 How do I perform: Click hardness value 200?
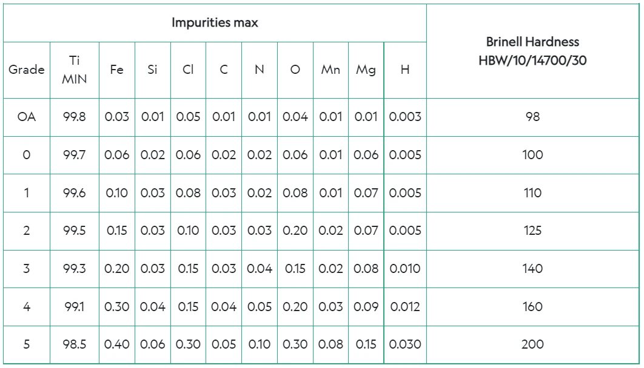click(532, 344)
